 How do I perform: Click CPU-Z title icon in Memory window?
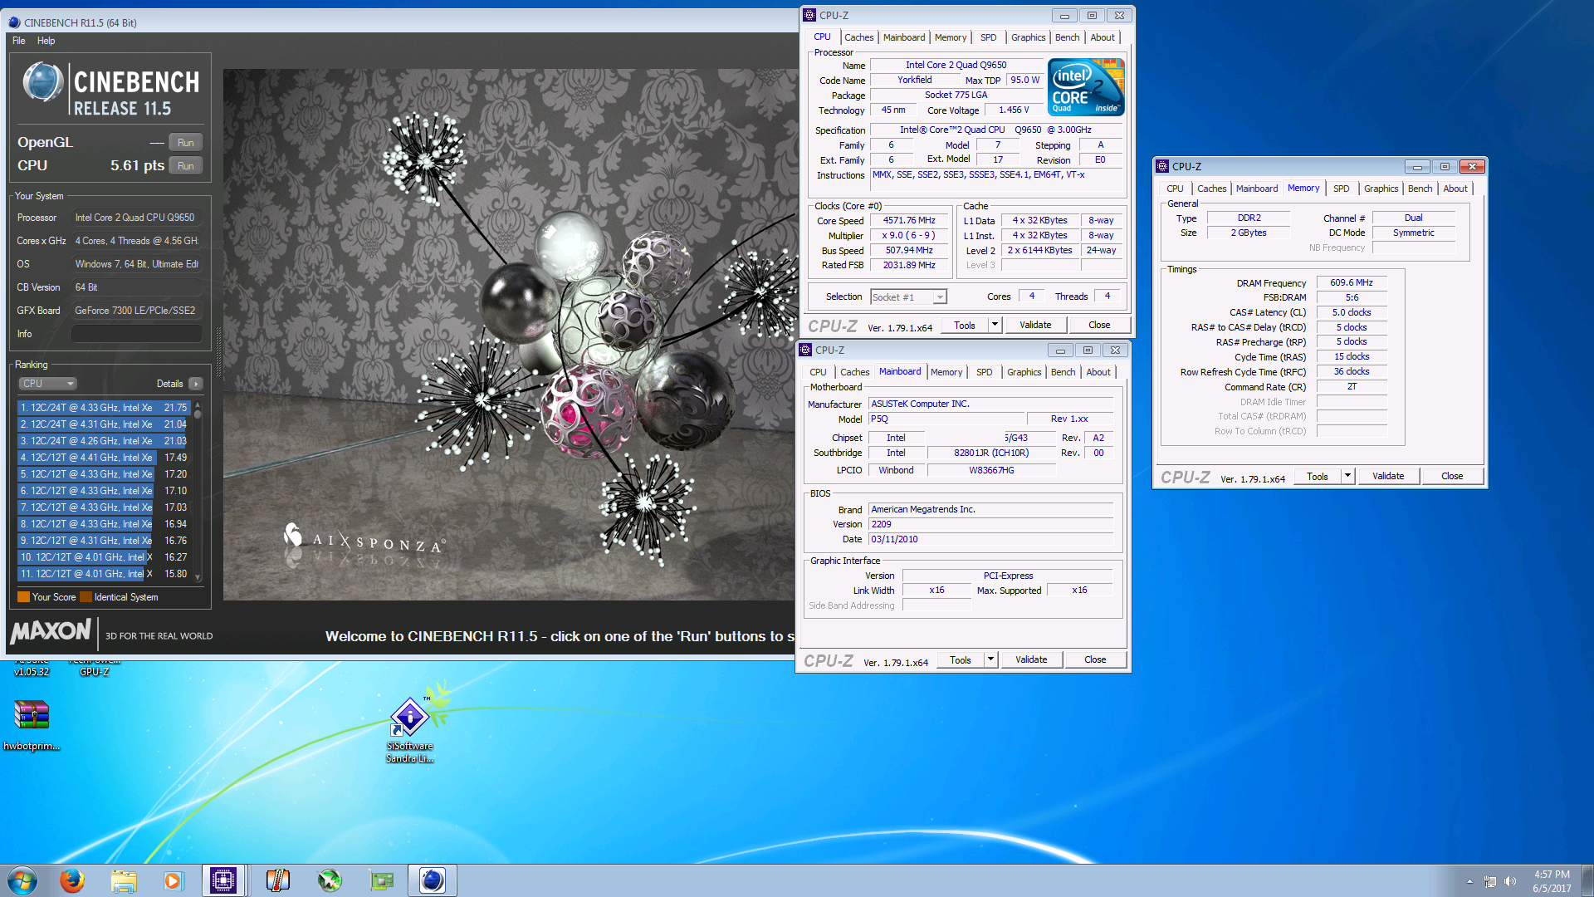point(1162,166)
